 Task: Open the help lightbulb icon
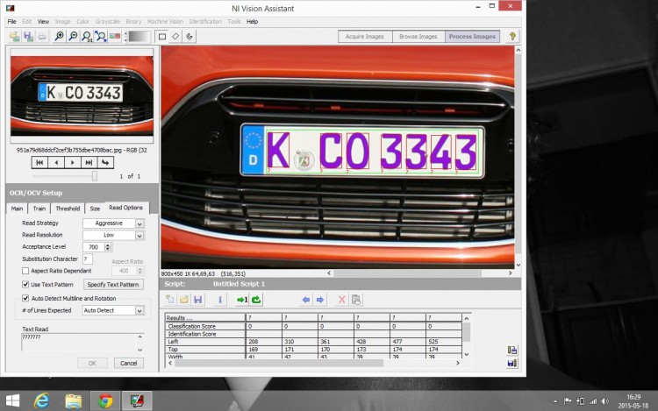tap(512, 37)
